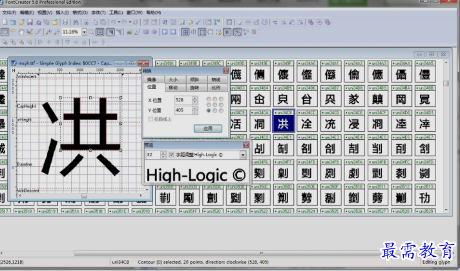Click the Zoom out magnifier icon

point(57,32)
